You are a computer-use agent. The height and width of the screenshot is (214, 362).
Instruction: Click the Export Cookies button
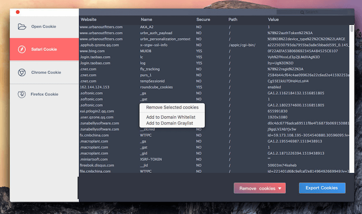(322, 188)
